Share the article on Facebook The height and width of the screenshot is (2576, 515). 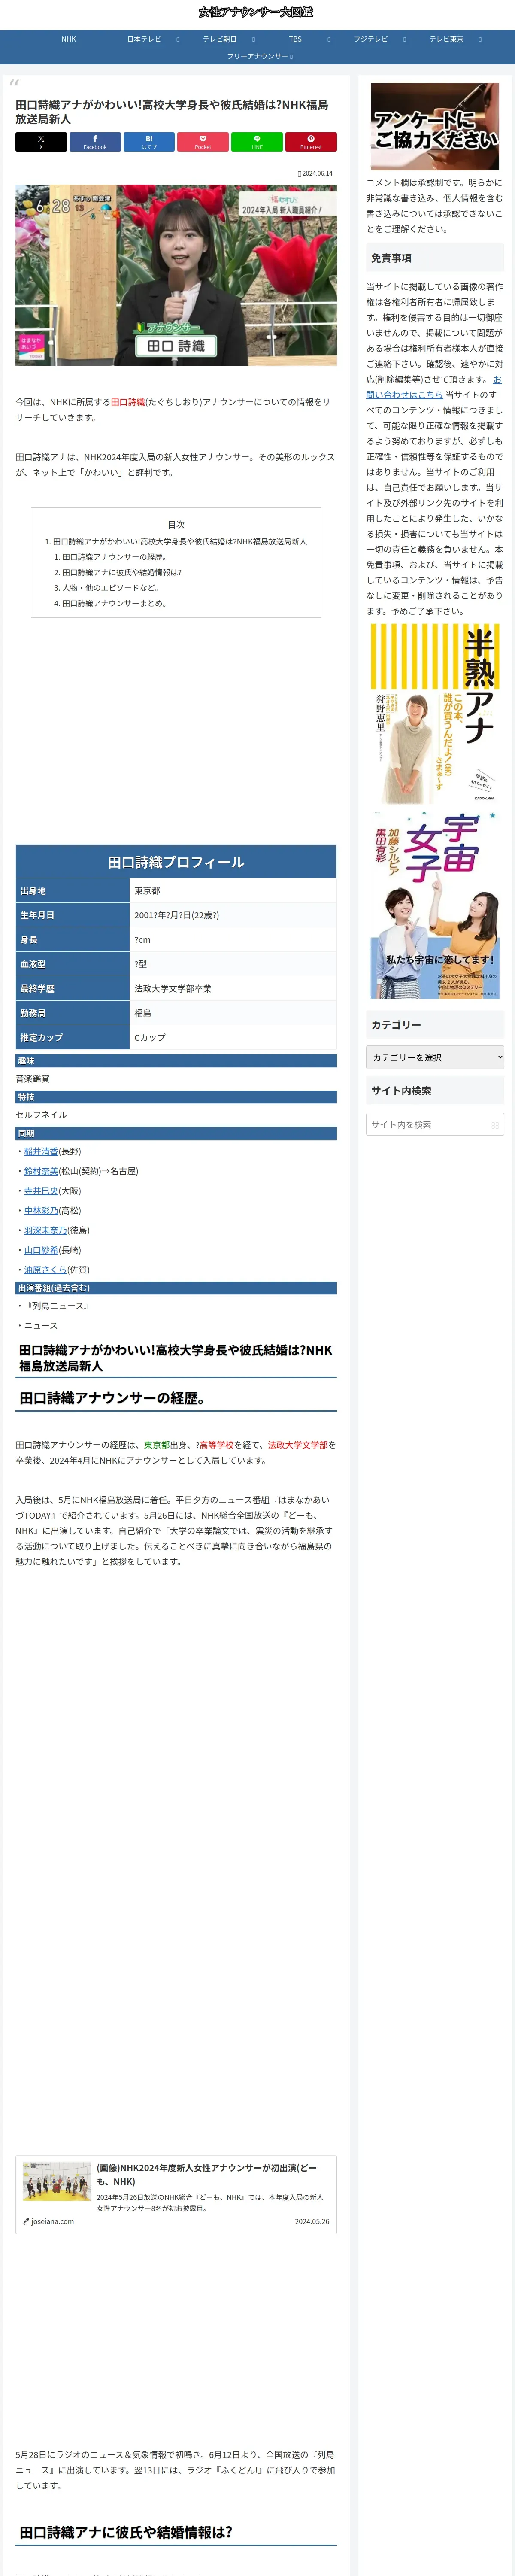point(95,142)
